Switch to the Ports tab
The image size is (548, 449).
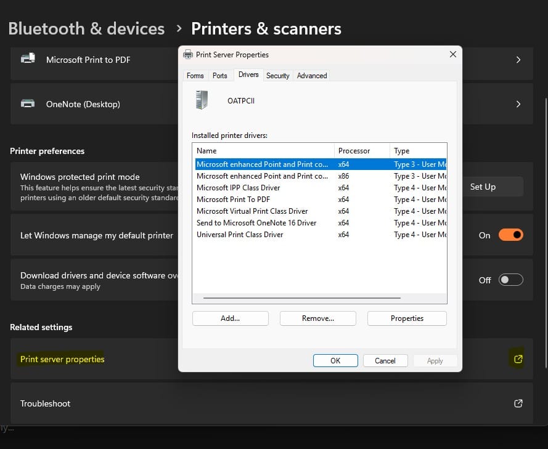[220, 76]
